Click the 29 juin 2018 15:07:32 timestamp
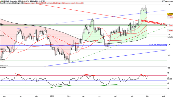 click(37, 1)
